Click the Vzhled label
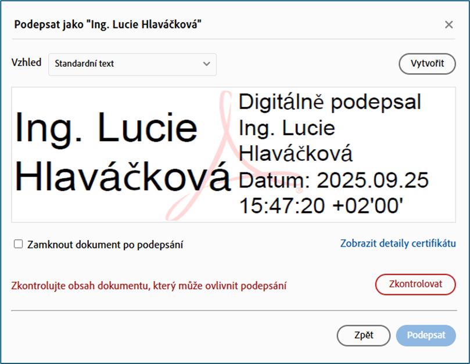 tap(26, 63)
